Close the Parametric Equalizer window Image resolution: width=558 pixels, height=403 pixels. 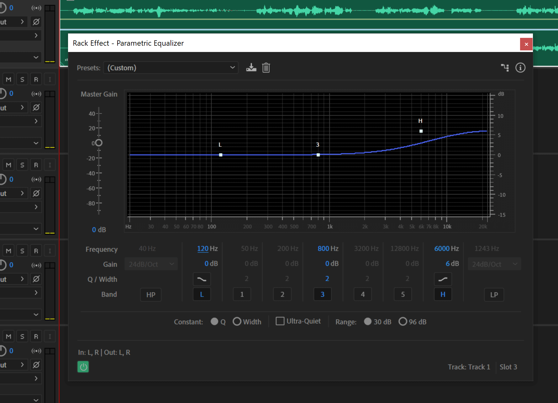pyautogui.click(x=526, y=44)
